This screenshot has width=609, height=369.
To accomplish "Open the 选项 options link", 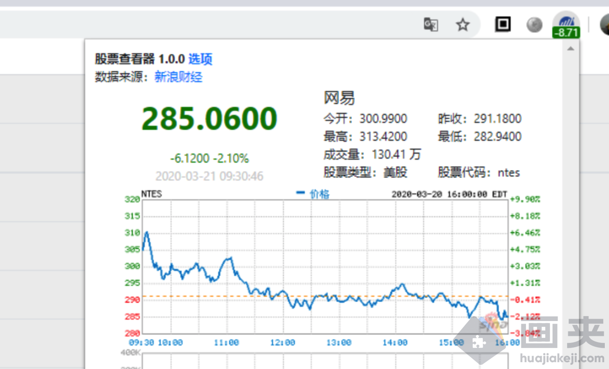I will pos(200,59).
